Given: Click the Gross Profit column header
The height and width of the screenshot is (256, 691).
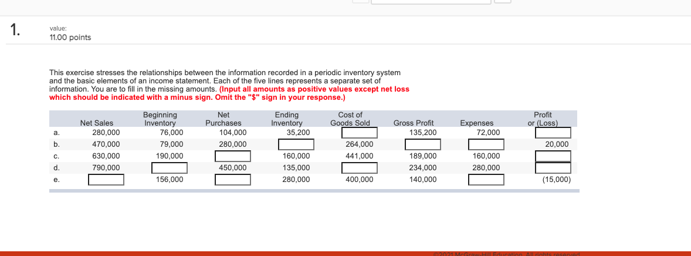Looking at the screenshot, I should (414, 123).
